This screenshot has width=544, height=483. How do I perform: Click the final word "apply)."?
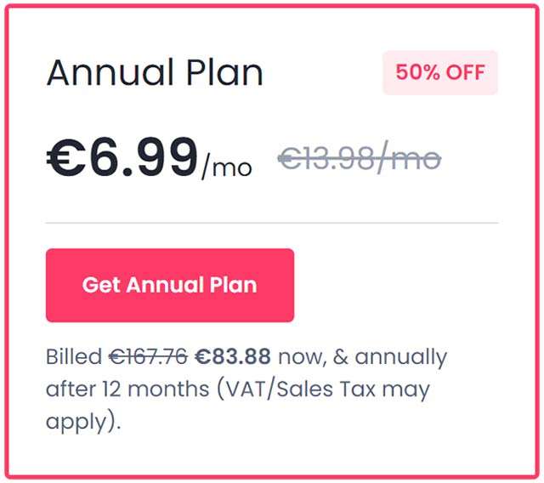pyautogui.click(x=83, y=422)
